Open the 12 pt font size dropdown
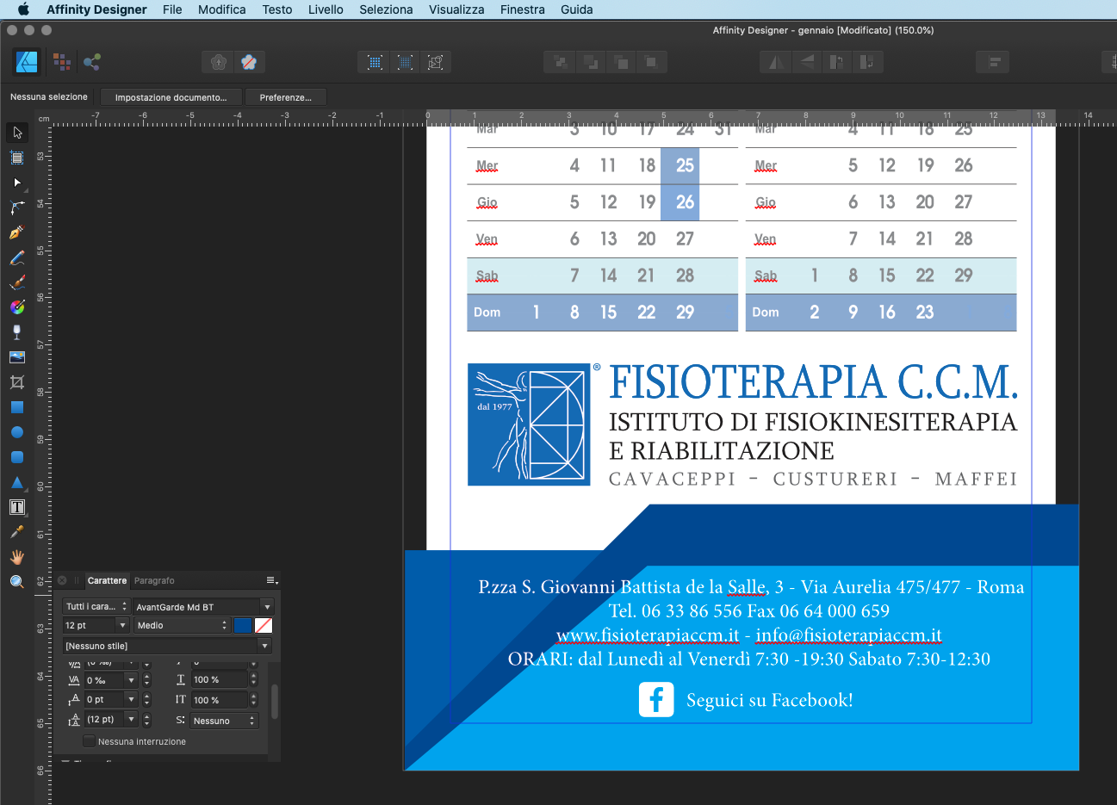1117x805 pixels. click(x=122, y=626)
